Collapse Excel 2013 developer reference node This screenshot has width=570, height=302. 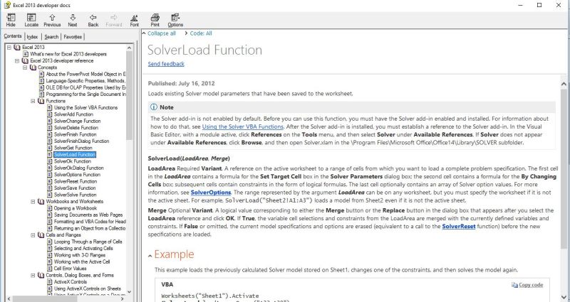tap(17, 61)
